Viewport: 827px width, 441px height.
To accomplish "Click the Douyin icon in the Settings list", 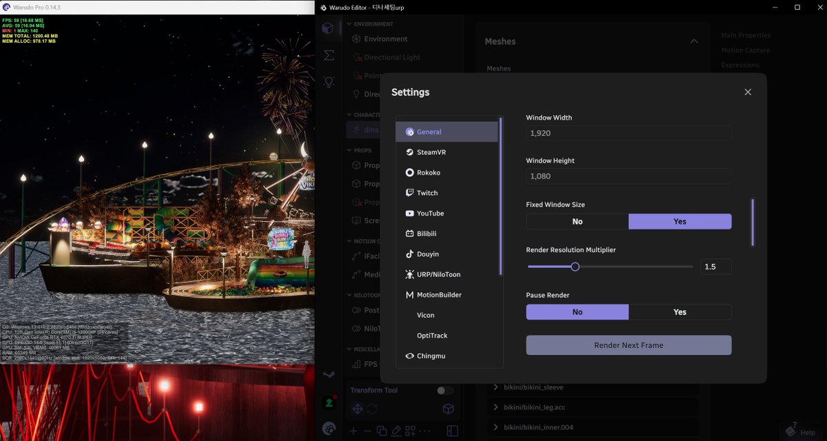I will point(409,254).
